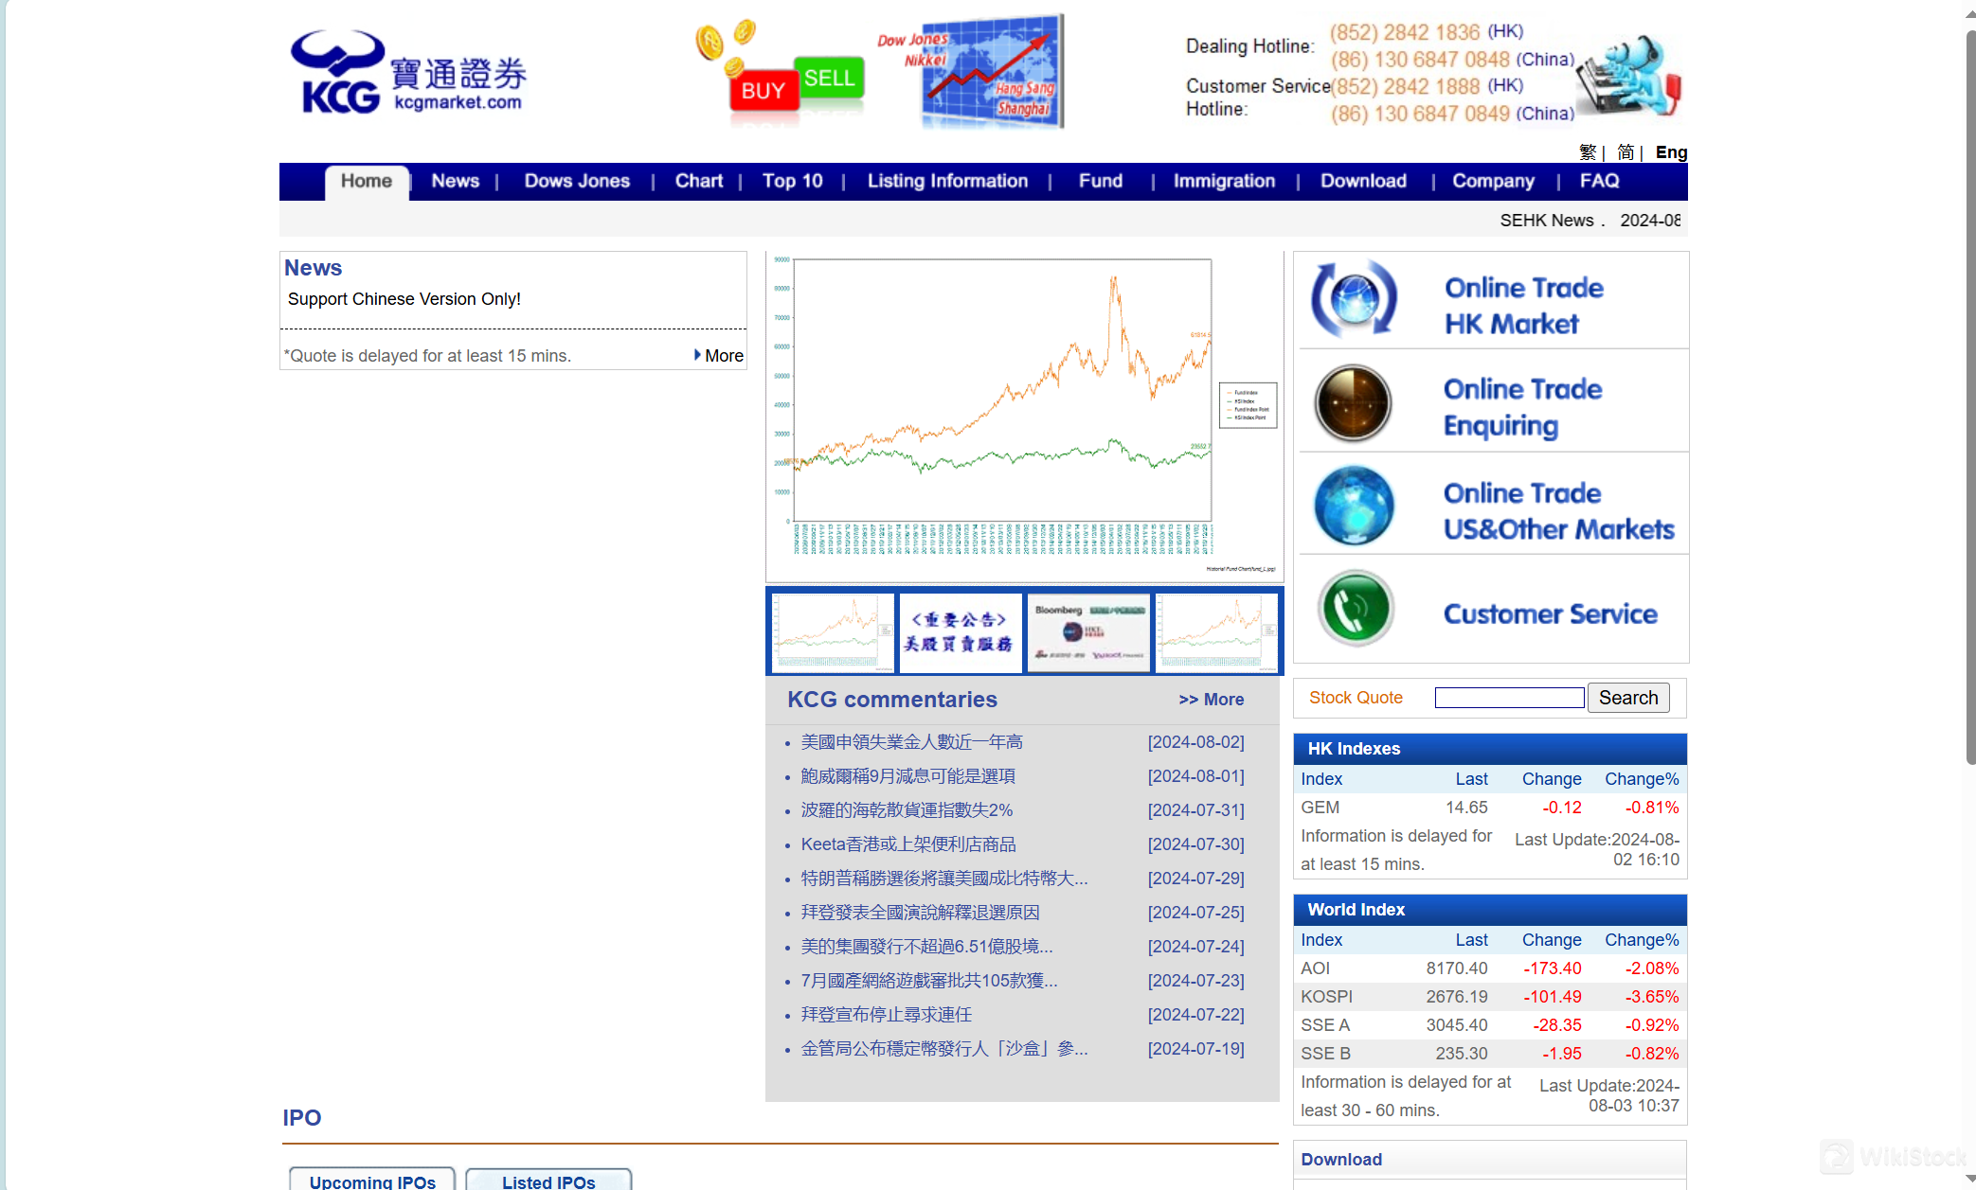Click the green phone Customer Service icon
The image size is (1976, 1190).
[x=1355, y=608]
